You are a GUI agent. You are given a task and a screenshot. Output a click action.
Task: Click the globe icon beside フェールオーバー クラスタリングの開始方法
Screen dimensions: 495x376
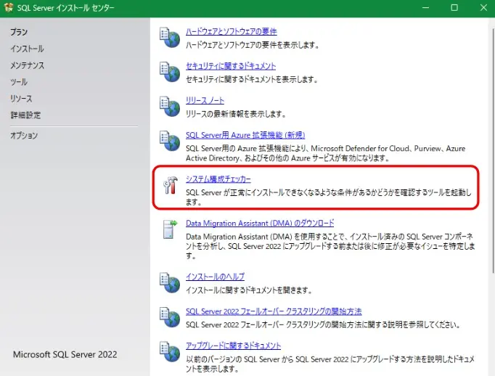click(x=170, y=317)
